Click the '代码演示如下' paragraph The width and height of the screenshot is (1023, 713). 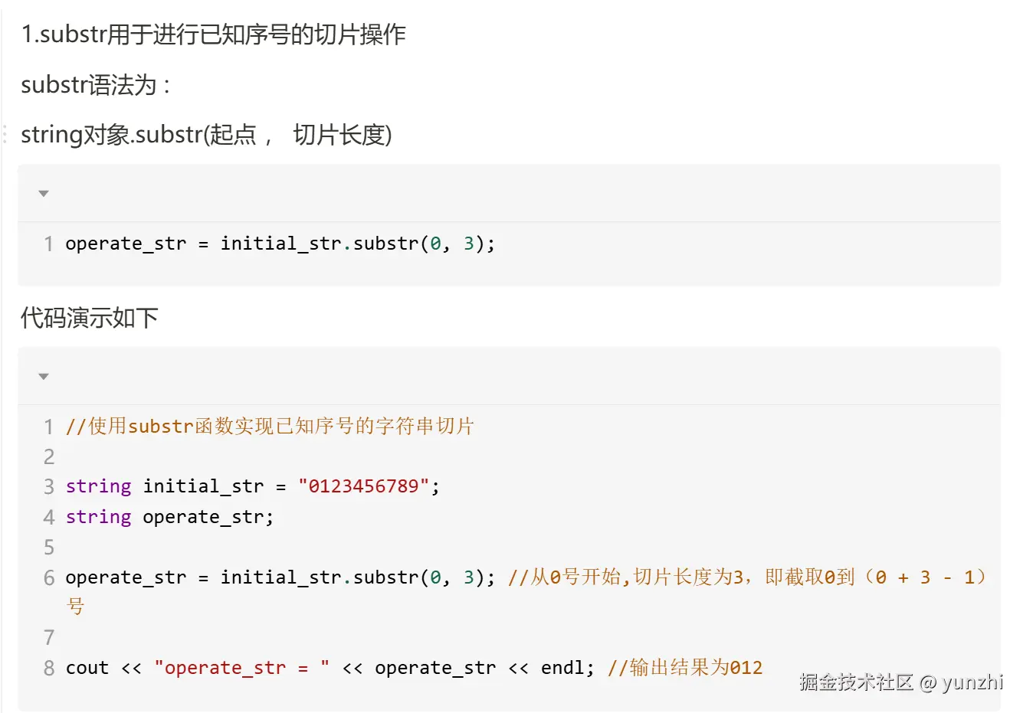pos(89,318)
